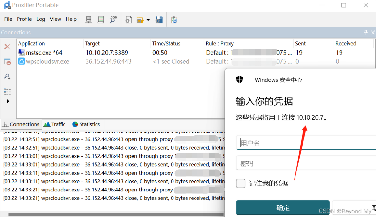Sort by Sent column header
The image size is (376, 217).
click(x=313, y=44)
